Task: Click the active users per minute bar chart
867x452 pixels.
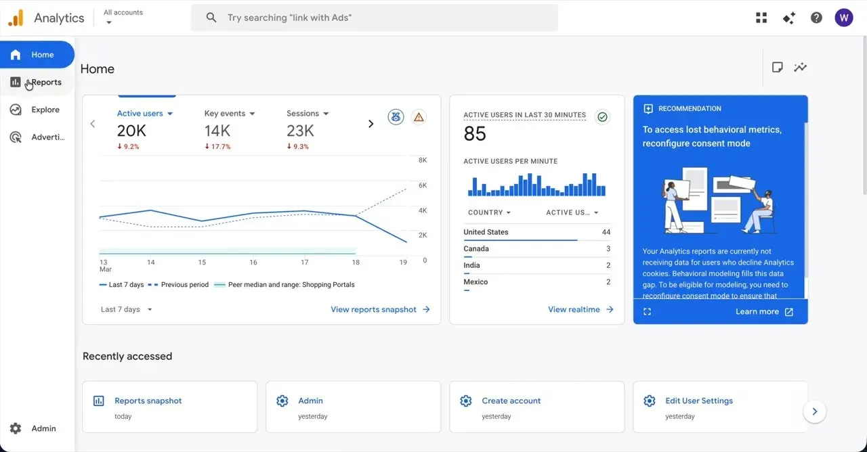Action: pyautogui.click(x=537, y=184)
